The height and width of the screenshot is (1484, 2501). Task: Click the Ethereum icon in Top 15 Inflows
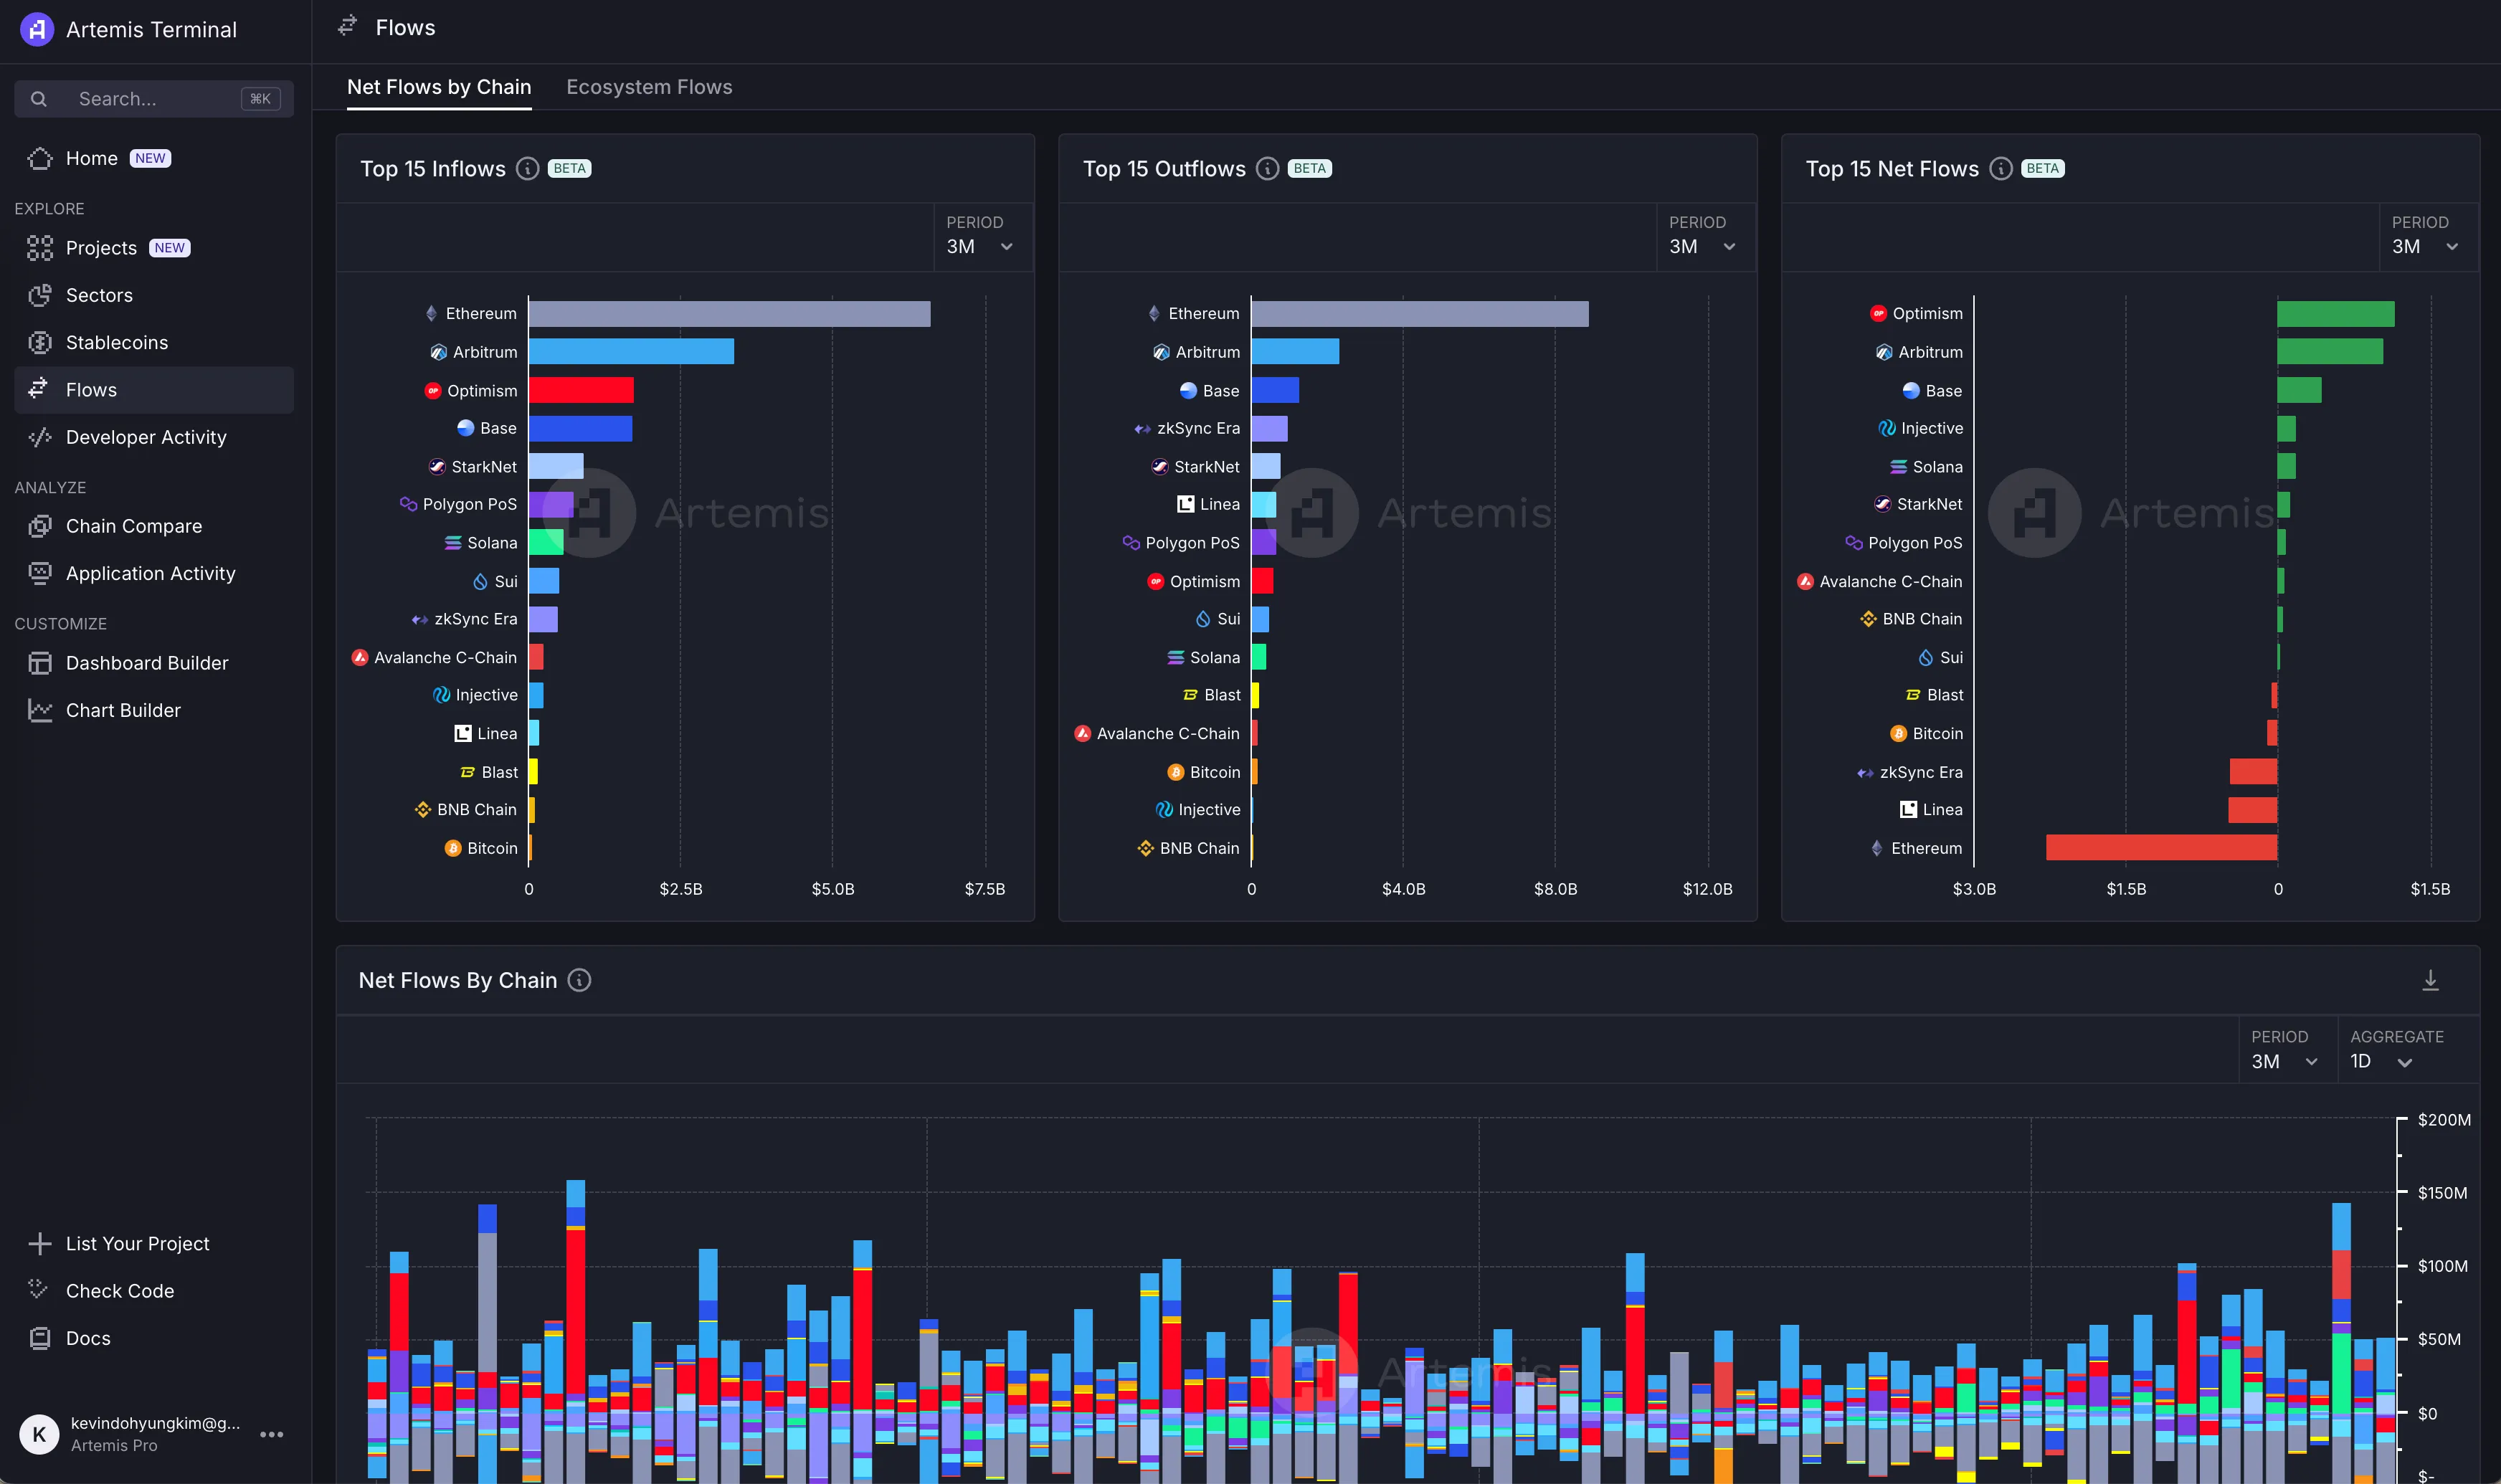pyautogui.click(x=431, y=313)
